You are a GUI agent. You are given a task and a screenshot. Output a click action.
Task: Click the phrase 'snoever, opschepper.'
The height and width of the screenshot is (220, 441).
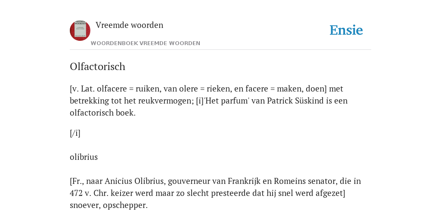(x=109, y=205)
